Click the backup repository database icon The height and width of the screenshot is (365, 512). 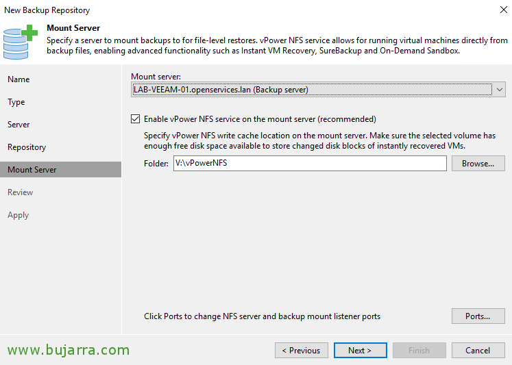(x=21, y=42)
